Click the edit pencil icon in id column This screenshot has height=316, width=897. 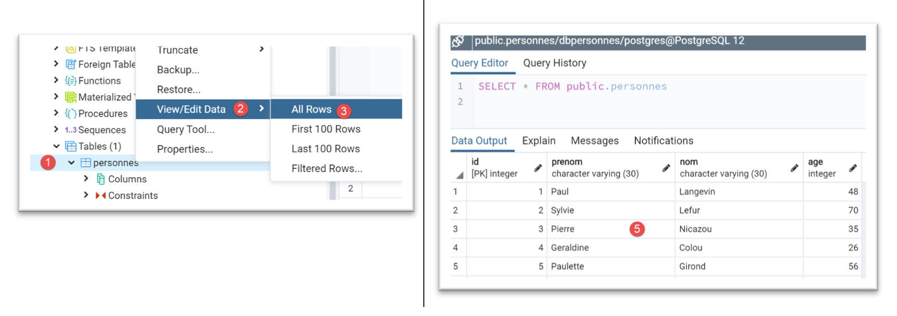pyautogui.click(x=538, y=168)
